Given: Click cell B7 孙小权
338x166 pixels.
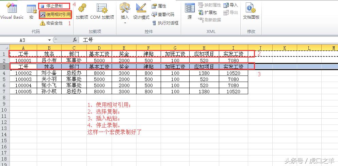Looking at the screenshot, I should coord(49,91).
